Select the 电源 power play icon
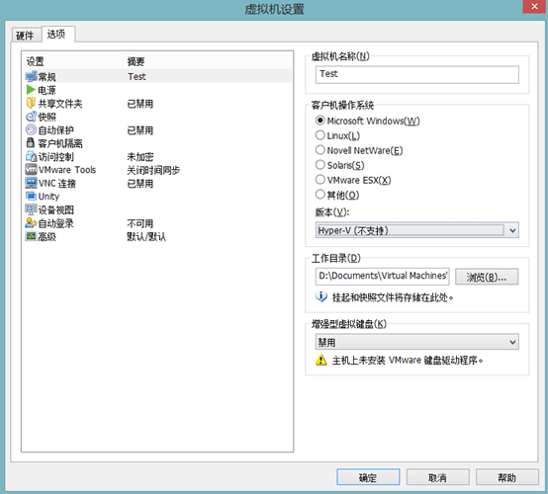 pos(31,90)
